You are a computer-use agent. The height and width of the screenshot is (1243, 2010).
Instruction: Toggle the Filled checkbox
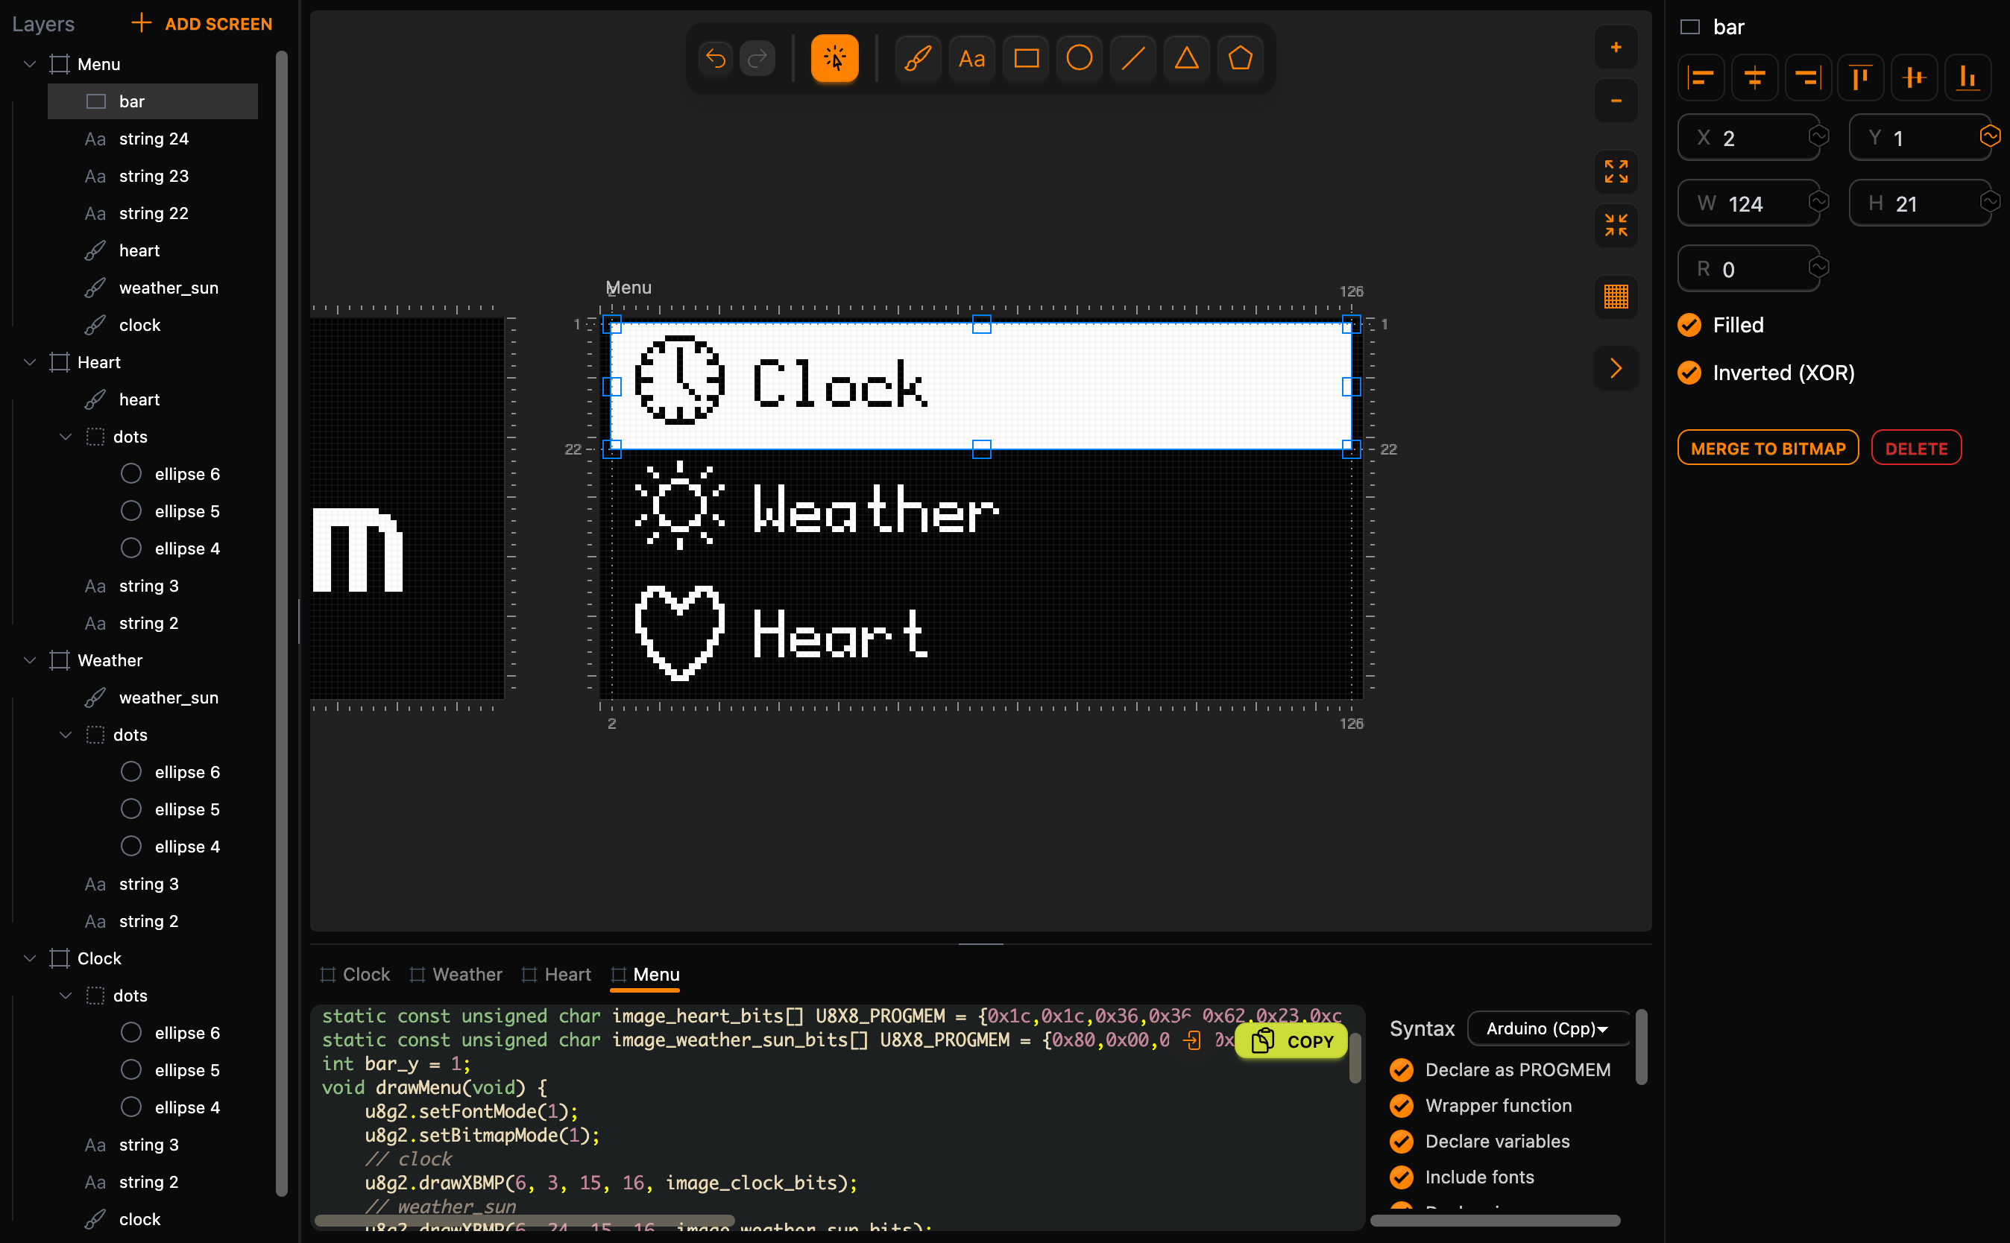[1689, 326]
